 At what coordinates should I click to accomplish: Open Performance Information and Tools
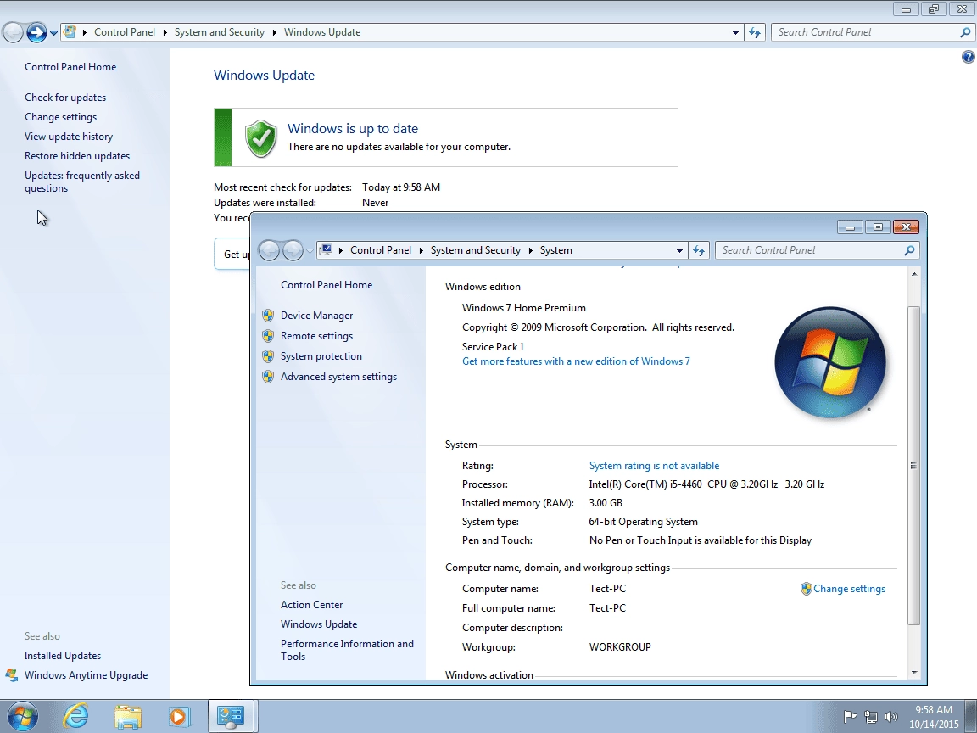347,650
